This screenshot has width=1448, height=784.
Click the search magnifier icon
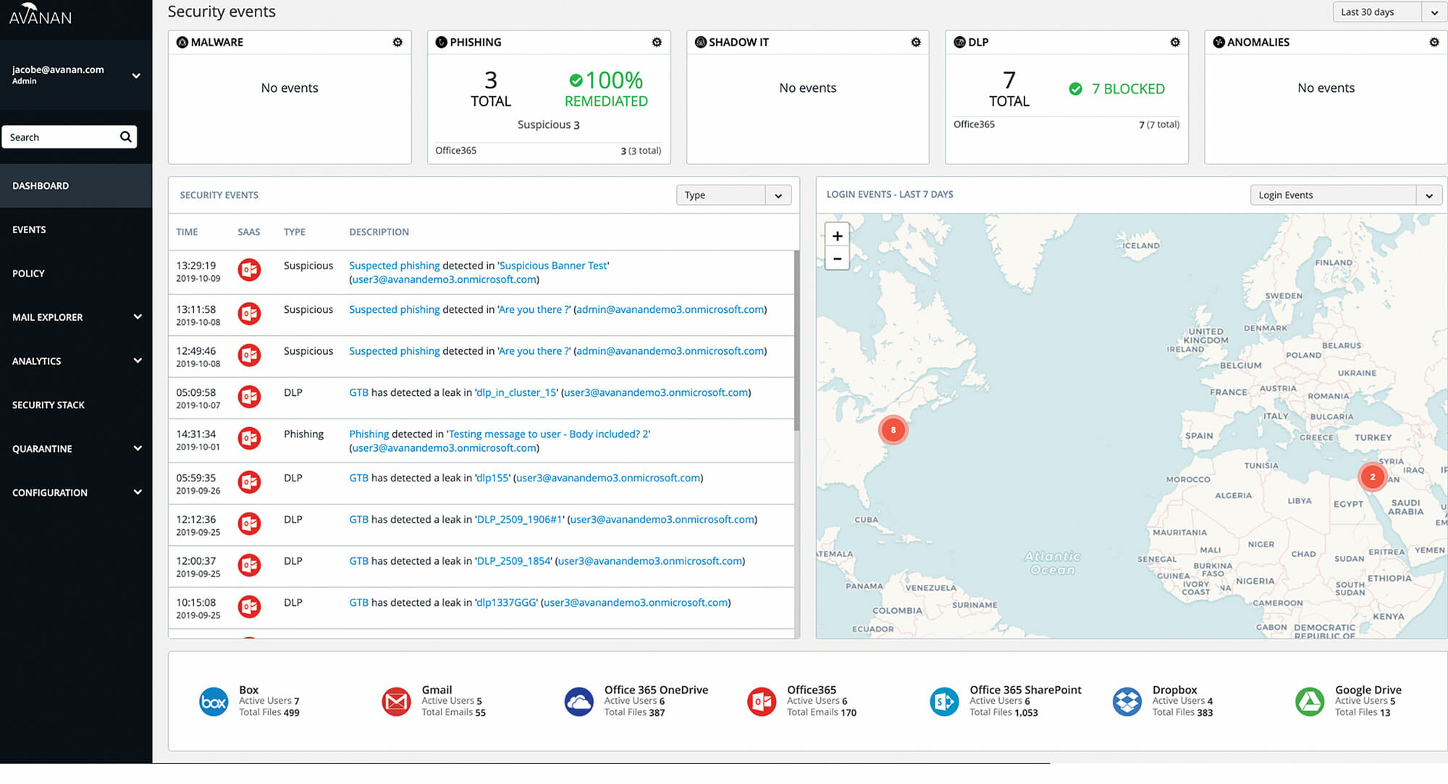(126, 137)
